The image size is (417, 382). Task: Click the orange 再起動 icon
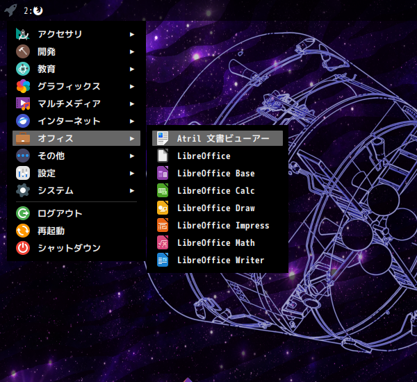[x=23, y=231]
